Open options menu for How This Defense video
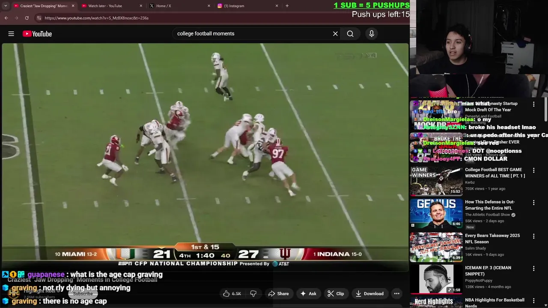The image size is (548, 308). tap(533, 203)
